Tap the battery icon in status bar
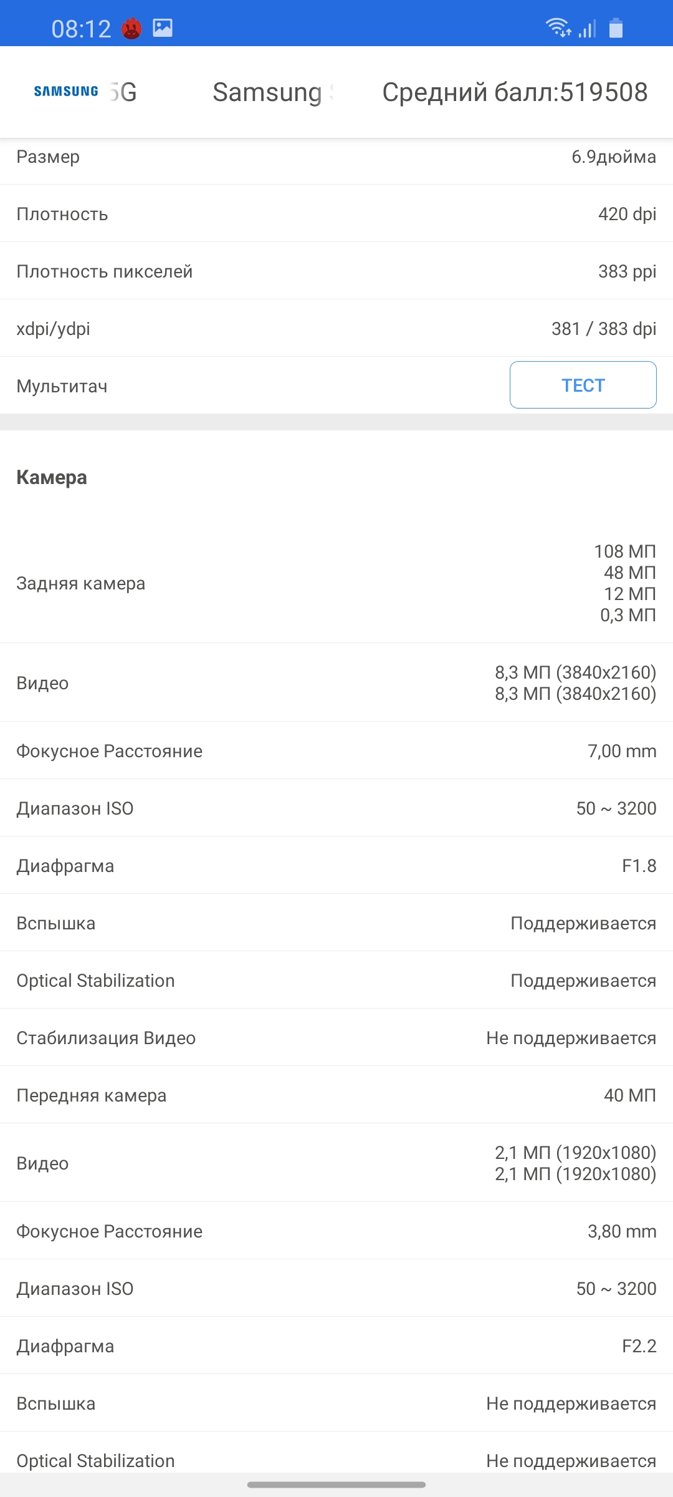The image size is (673, 1497). pyautogui.click(x=616, y=29)
